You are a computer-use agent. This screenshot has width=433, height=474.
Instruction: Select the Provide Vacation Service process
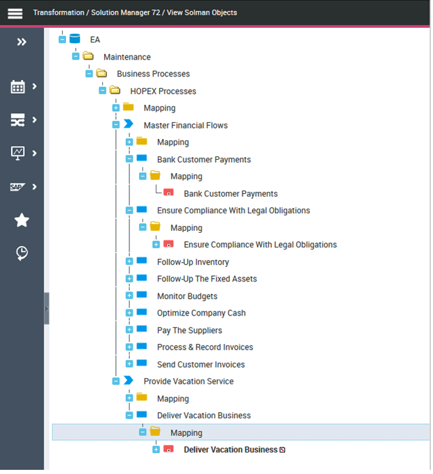point(188,382)
